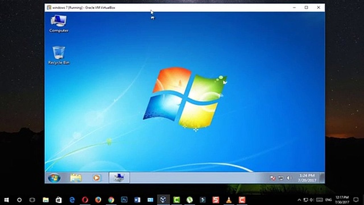Launch Google Chrome from host taskbar
364x205 pixels.
(111, 200)
